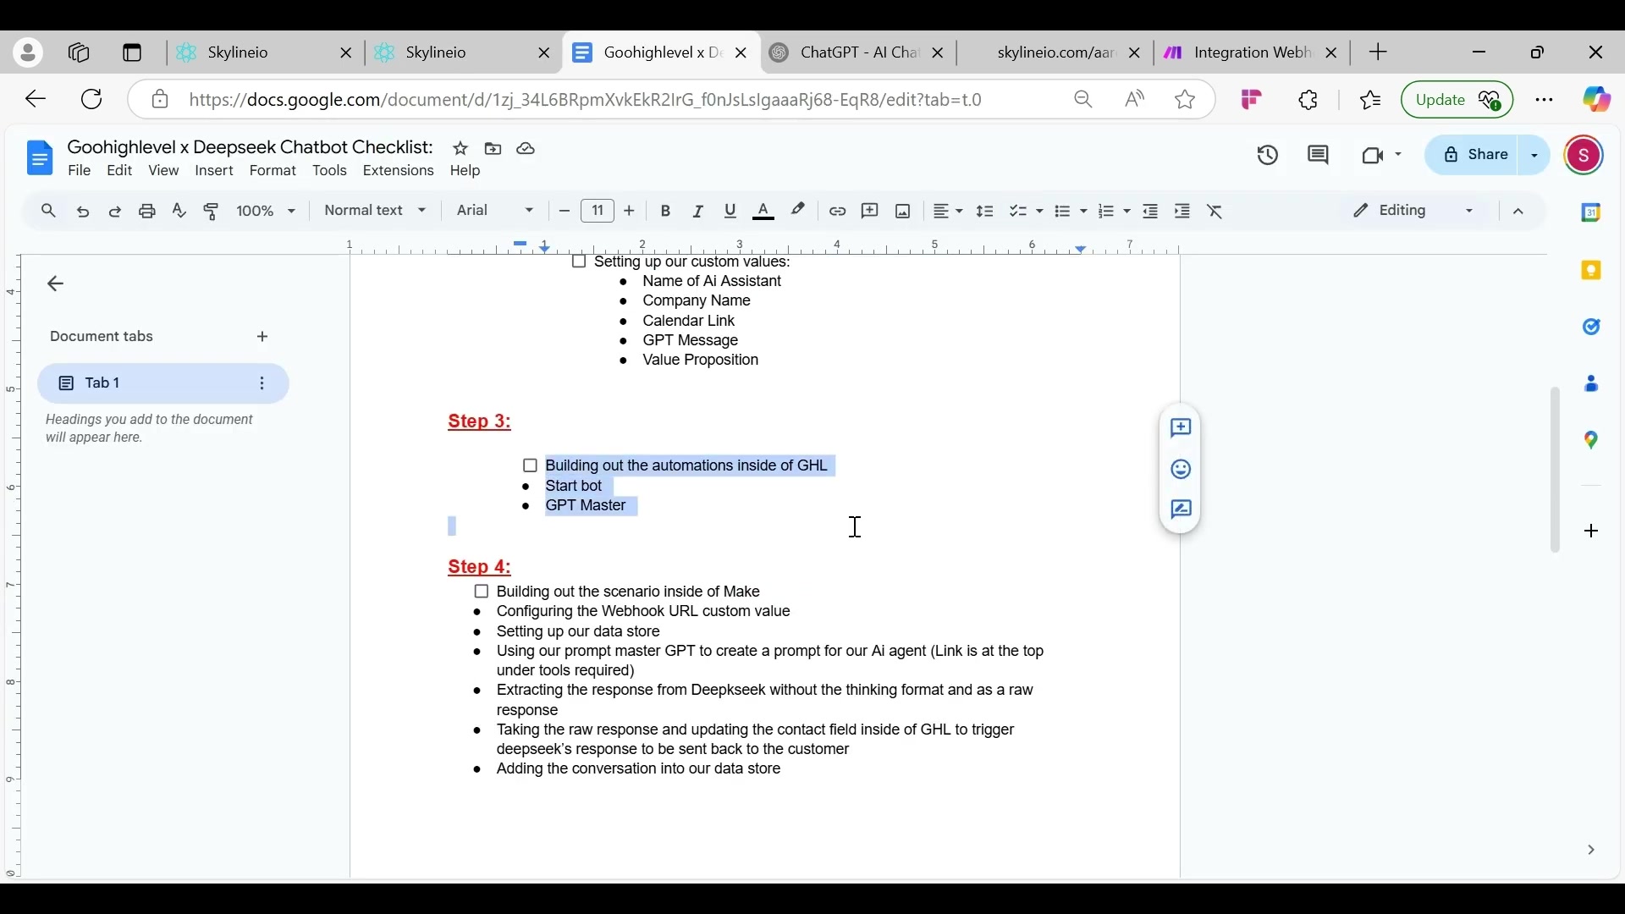1625x914 pixels.
Task: Insert an image
Action: 904,212
